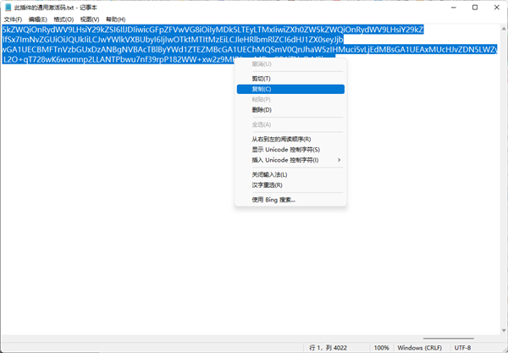Open the 文件(F) menu
Image resolution: width=508 pixels, height=353 pixels.
(x=13, y=19)
